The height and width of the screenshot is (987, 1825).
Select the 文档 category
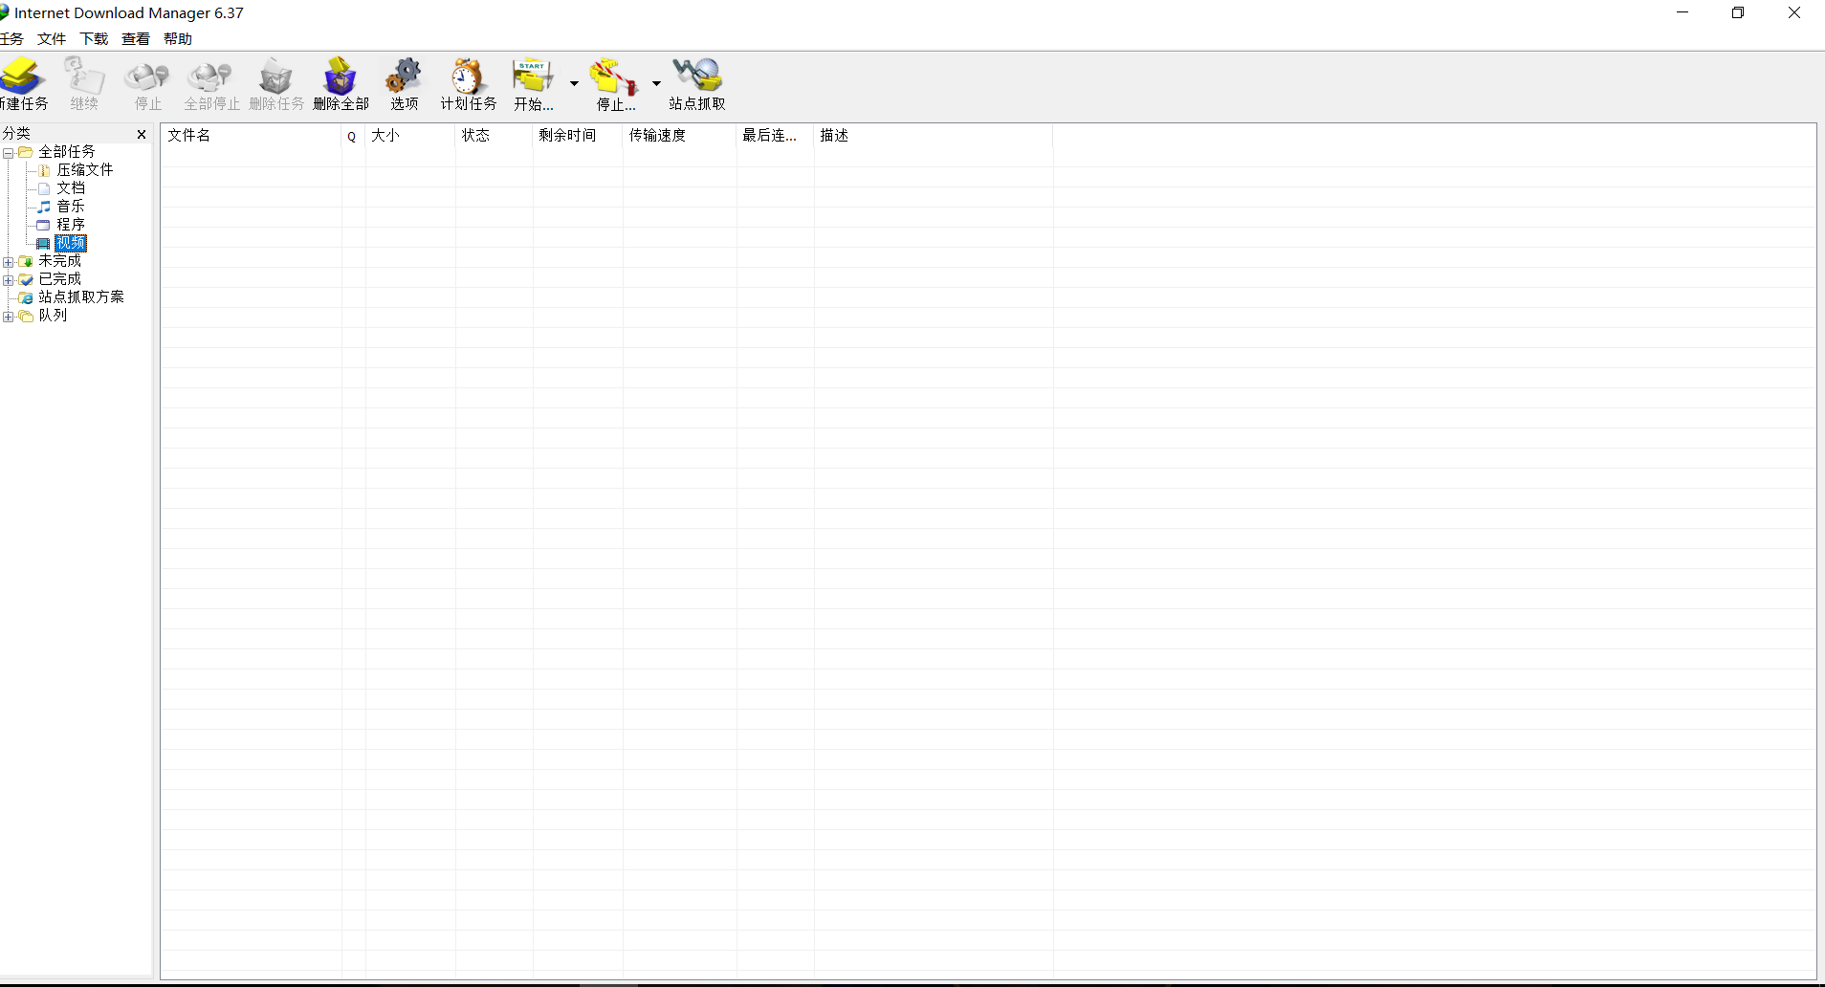tap(71, 188)
